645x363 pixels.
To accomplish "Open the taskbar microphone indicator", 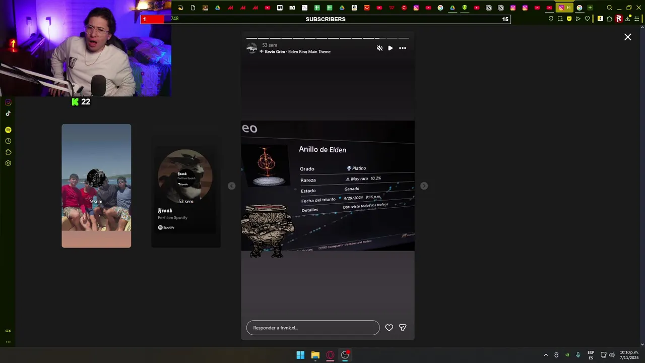I will [x=578, y=355].
